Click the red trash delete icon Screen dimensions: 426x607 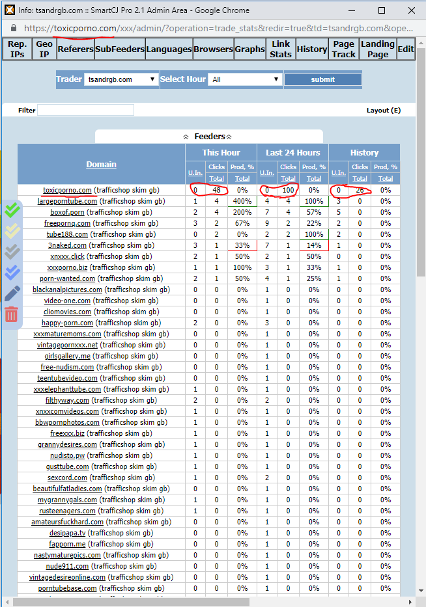tap(11, 314)
